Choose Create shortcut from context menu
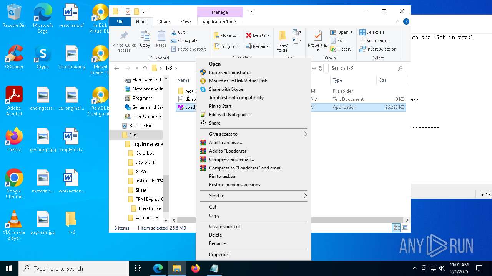The height and width of the screenshot is (276, 492). [253, 227]
